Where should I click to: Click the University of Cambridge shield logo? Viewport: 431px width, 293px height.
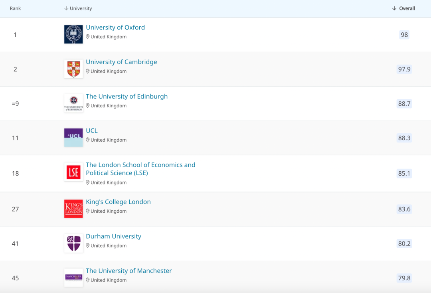73,69
